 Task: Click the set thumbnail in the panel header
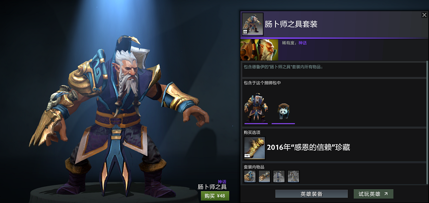click(x=253, y=24)
